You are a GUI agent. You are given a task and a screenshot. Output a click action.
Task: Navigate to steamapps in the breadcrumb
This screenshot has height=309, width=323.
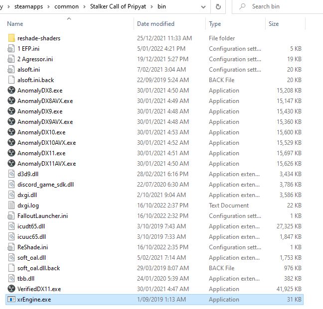(x=28, y=6)
